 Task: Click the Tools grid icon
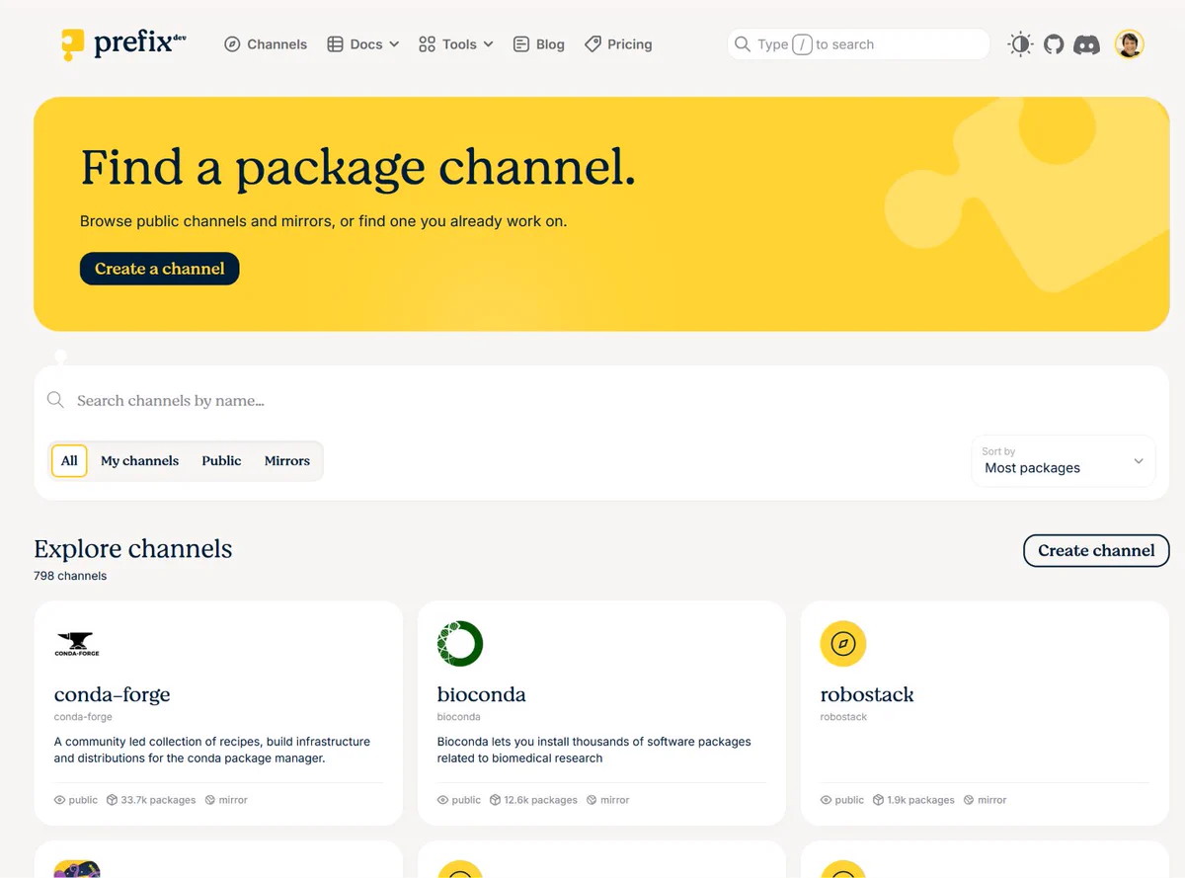point(427,44)
